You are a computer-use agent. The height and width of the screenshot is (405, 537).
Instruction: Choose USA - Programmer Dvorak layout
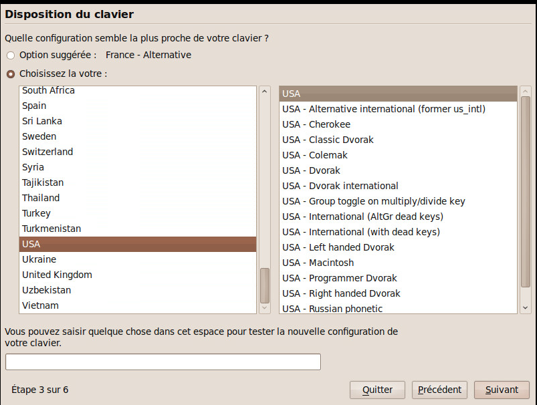tap(339, 278)
